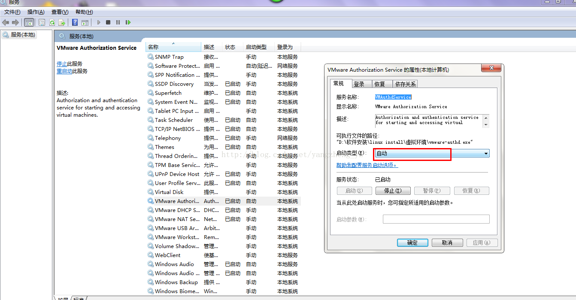The image size is (576, 300).
Task: Click the gear icon beside Windows Backup
Action: [151, 282]
